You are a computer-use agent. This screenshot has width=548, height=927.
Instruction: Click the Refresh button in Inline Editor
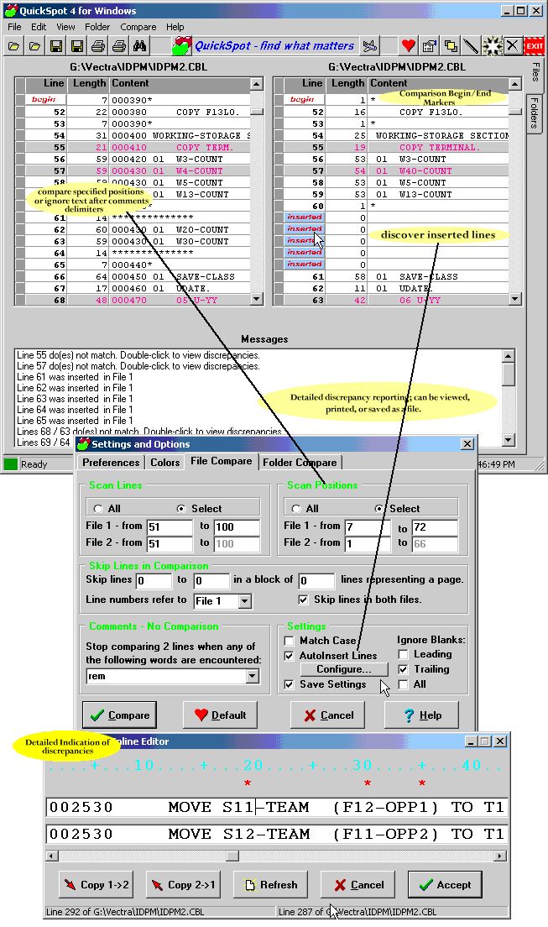[270, 885]
